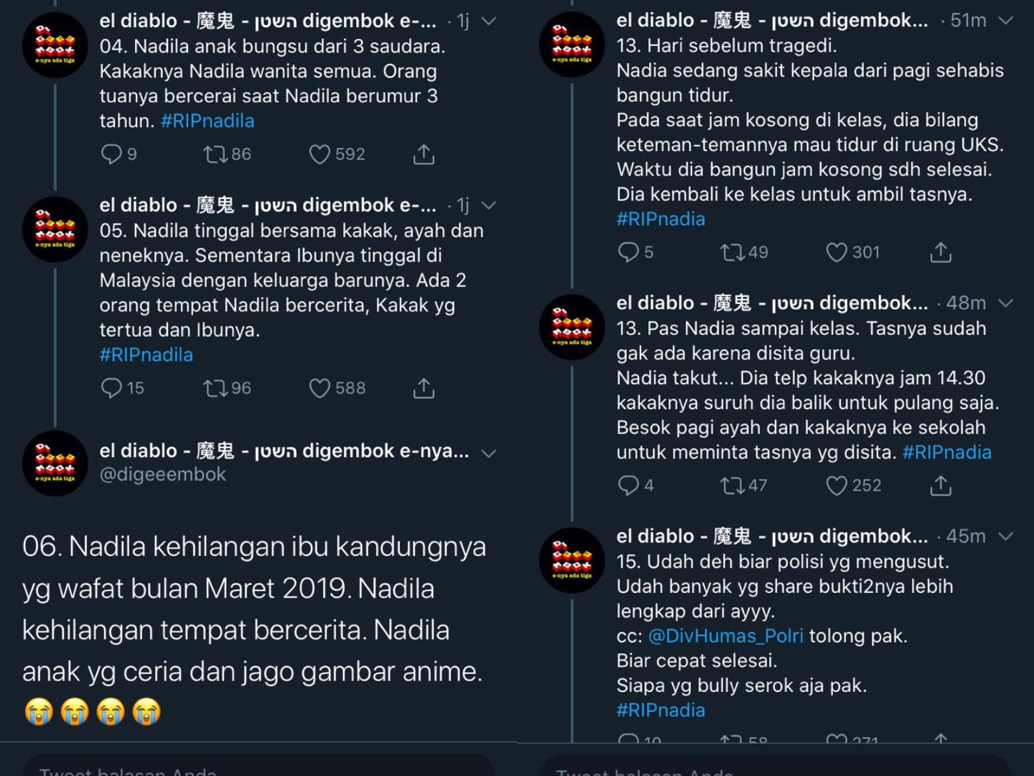This screenshot has width=1034, height=776.
Task: Reply to the tweet with 4 comments
Action: pyautogui.click(x=629, y=486)
